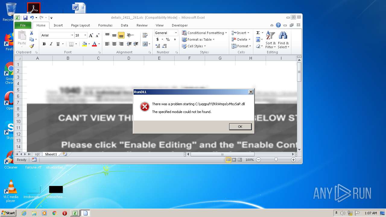The height and width of the screenshot is (217, 386).
Task: Open the Insert cells dropdown
Action: (241, 33)
